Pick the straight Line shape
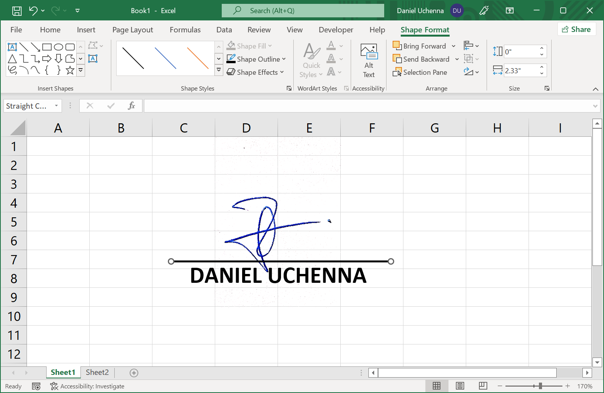The width and height of the screenshot is (604, 393). pyautogui.click(x=24, y=47)
